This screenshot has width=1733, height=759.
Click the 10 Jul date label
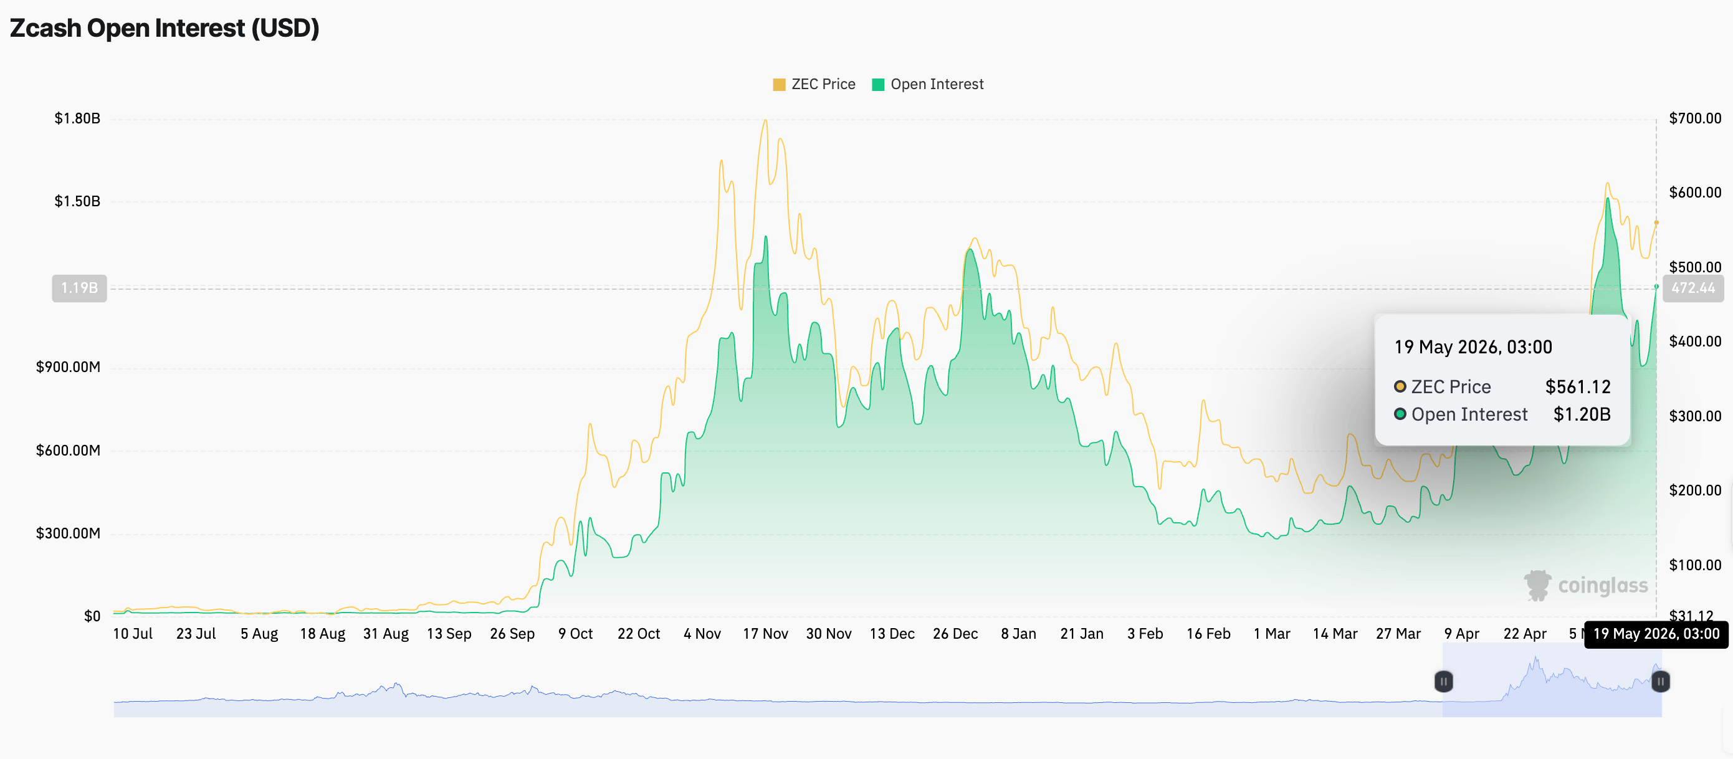pyautogui.click(x=133, y=634)
